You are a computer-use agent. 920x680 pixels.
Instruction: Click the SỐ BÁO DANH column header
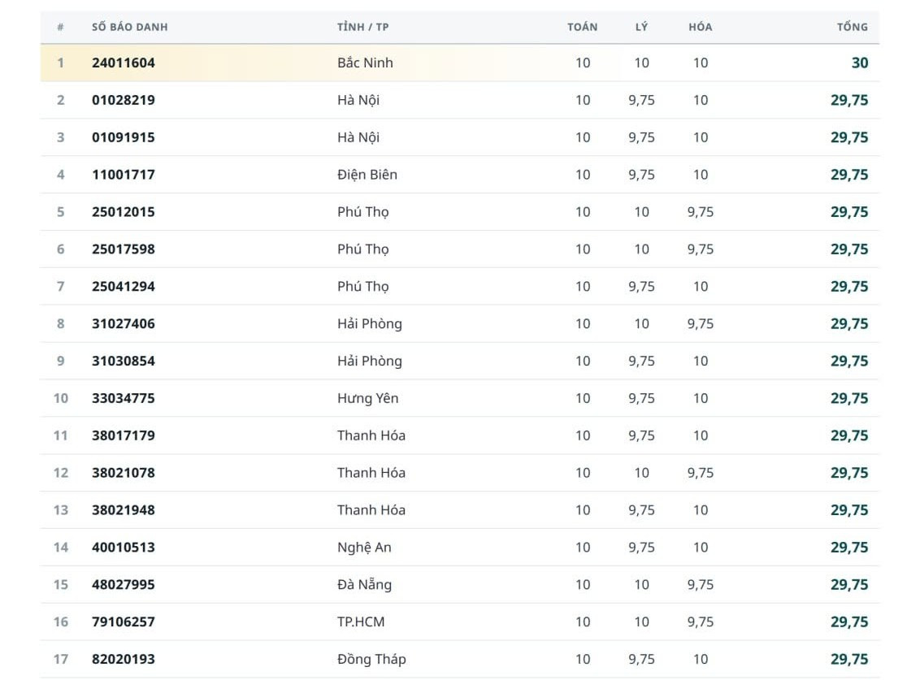tap(130, 27)
